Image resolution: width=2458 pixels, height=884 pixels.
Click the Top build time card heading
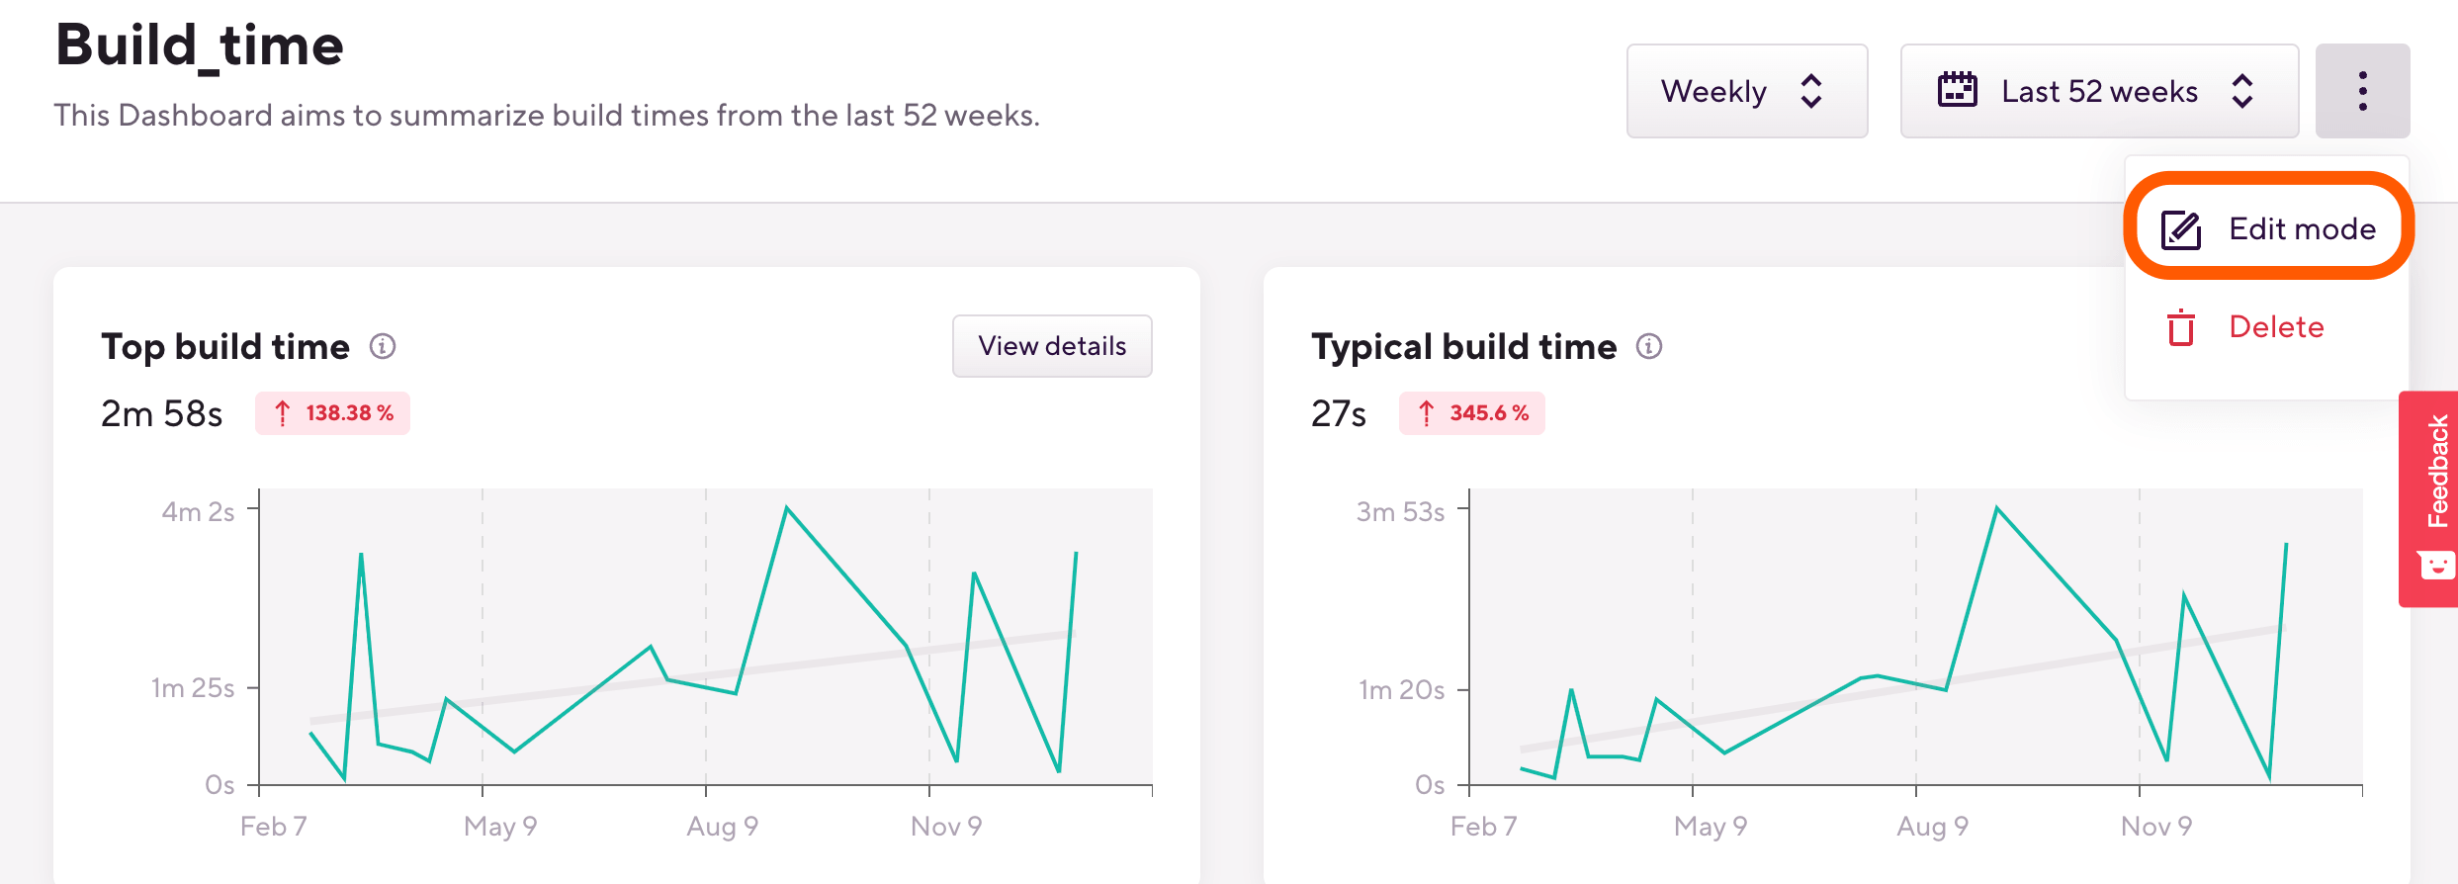[225, 347]
